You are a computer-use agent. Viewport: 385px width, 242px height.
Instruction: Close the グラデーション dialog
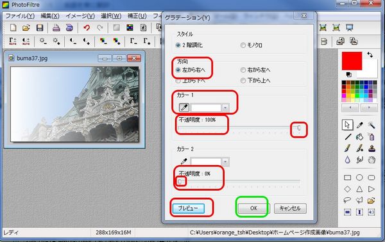pos(304,16)
